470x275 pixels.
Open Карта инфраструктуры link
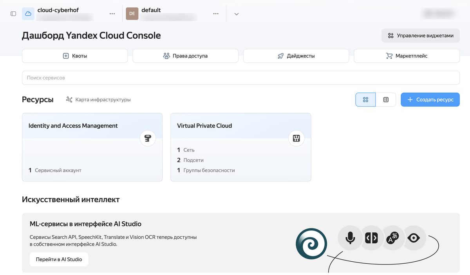(x=98, y=100)
